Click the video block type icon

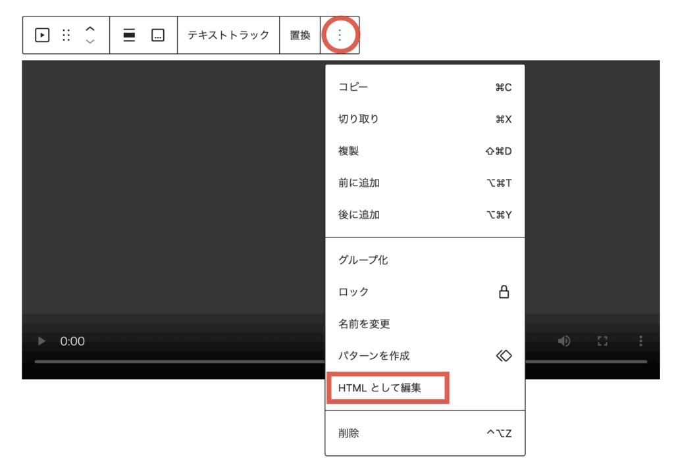[x=42, y=35]
